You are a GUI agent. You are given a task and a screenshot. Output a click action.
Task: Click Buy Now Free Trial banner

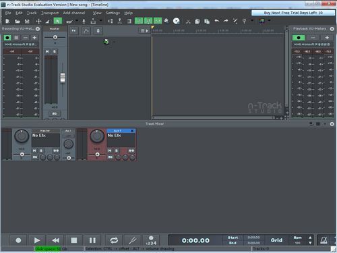[293, 13]
